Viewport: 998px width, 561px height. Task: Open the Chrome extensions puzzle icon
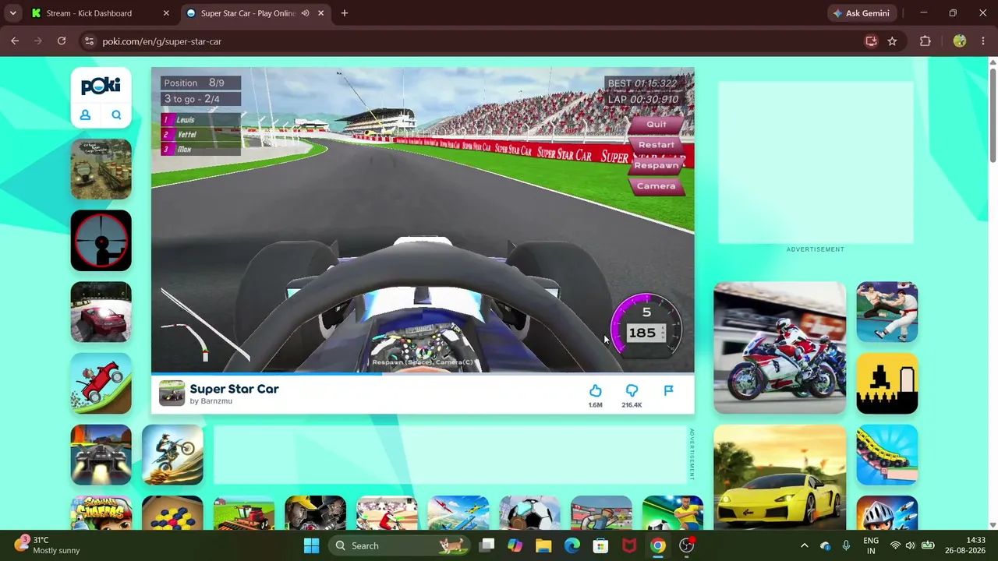click(x=925, y=41)
